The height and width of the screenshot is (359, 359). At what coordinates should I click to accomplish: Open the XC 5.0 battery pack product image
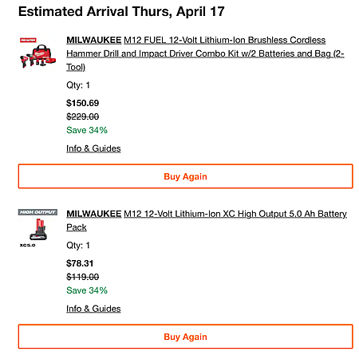tap(38, 230)
